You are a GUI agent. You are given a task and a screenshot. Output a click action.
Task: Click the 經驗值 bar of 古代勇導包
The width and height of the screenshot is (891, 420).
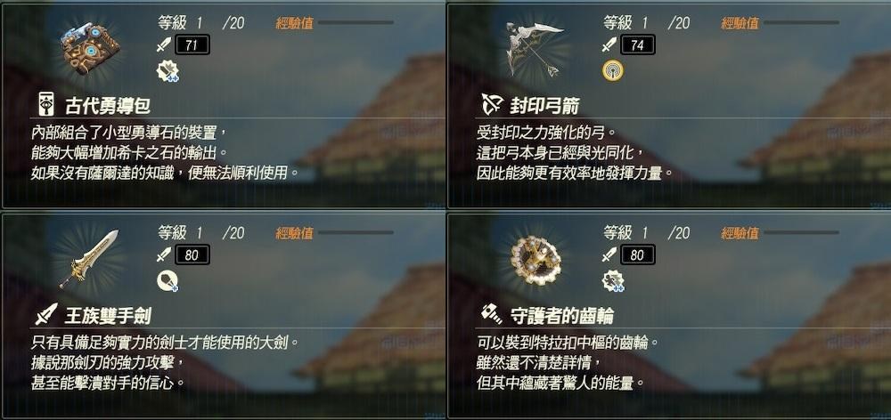tap(356, 23)
